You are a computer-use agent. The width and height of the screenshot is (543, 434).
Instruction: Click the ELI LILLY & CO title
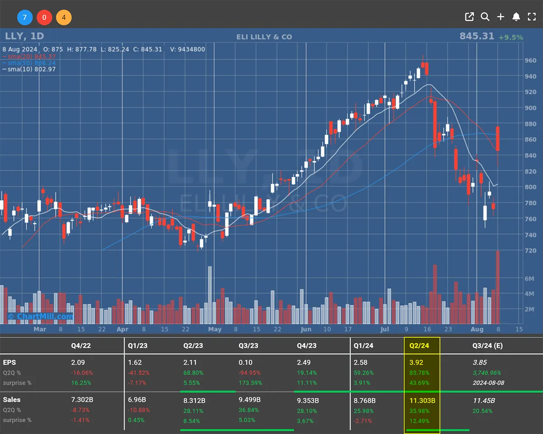pos(264,37)
